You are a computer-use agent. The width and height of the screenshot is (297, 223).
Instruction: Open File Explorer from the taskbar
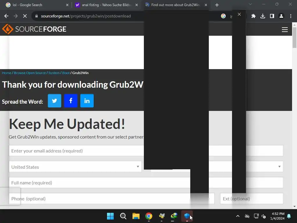click(136, 216)
